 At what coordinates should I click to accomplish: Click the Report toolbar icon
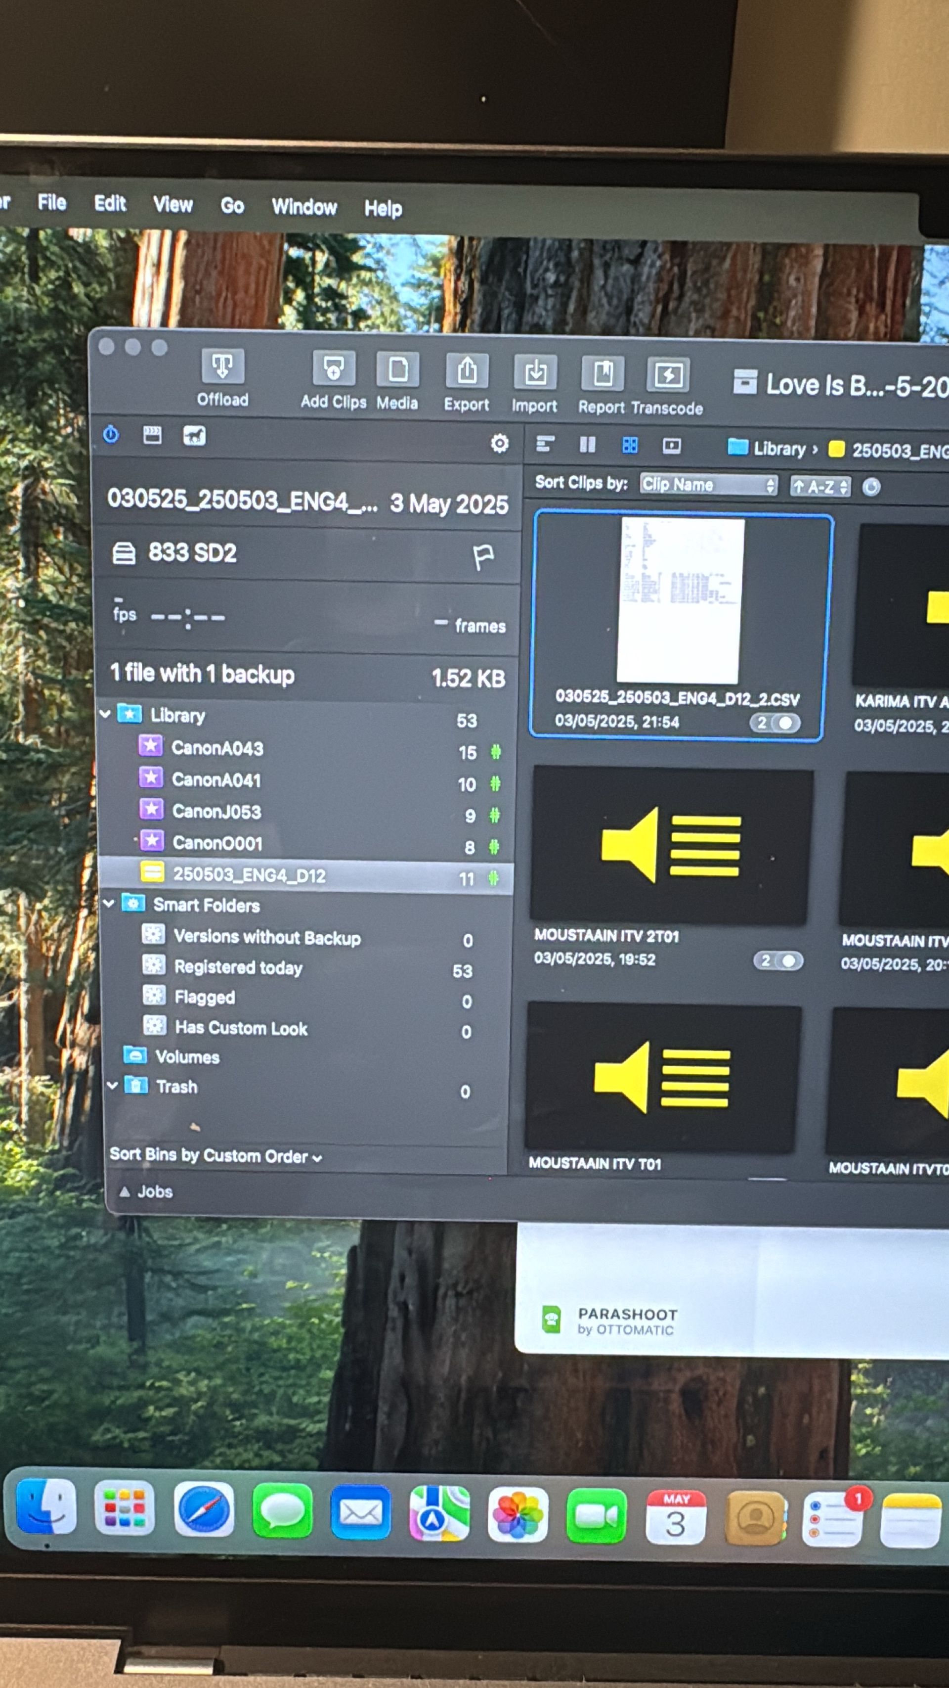click(x=603, y=374)
